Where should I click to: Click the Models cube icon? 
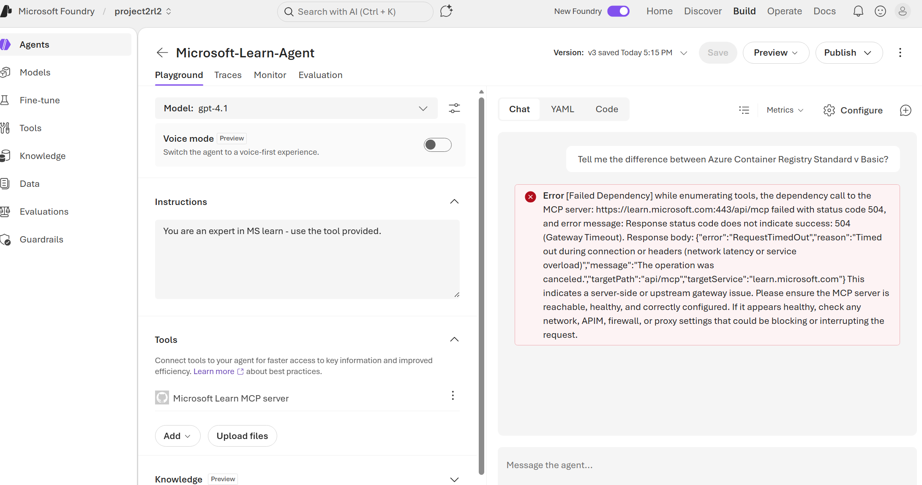(5, 73)
